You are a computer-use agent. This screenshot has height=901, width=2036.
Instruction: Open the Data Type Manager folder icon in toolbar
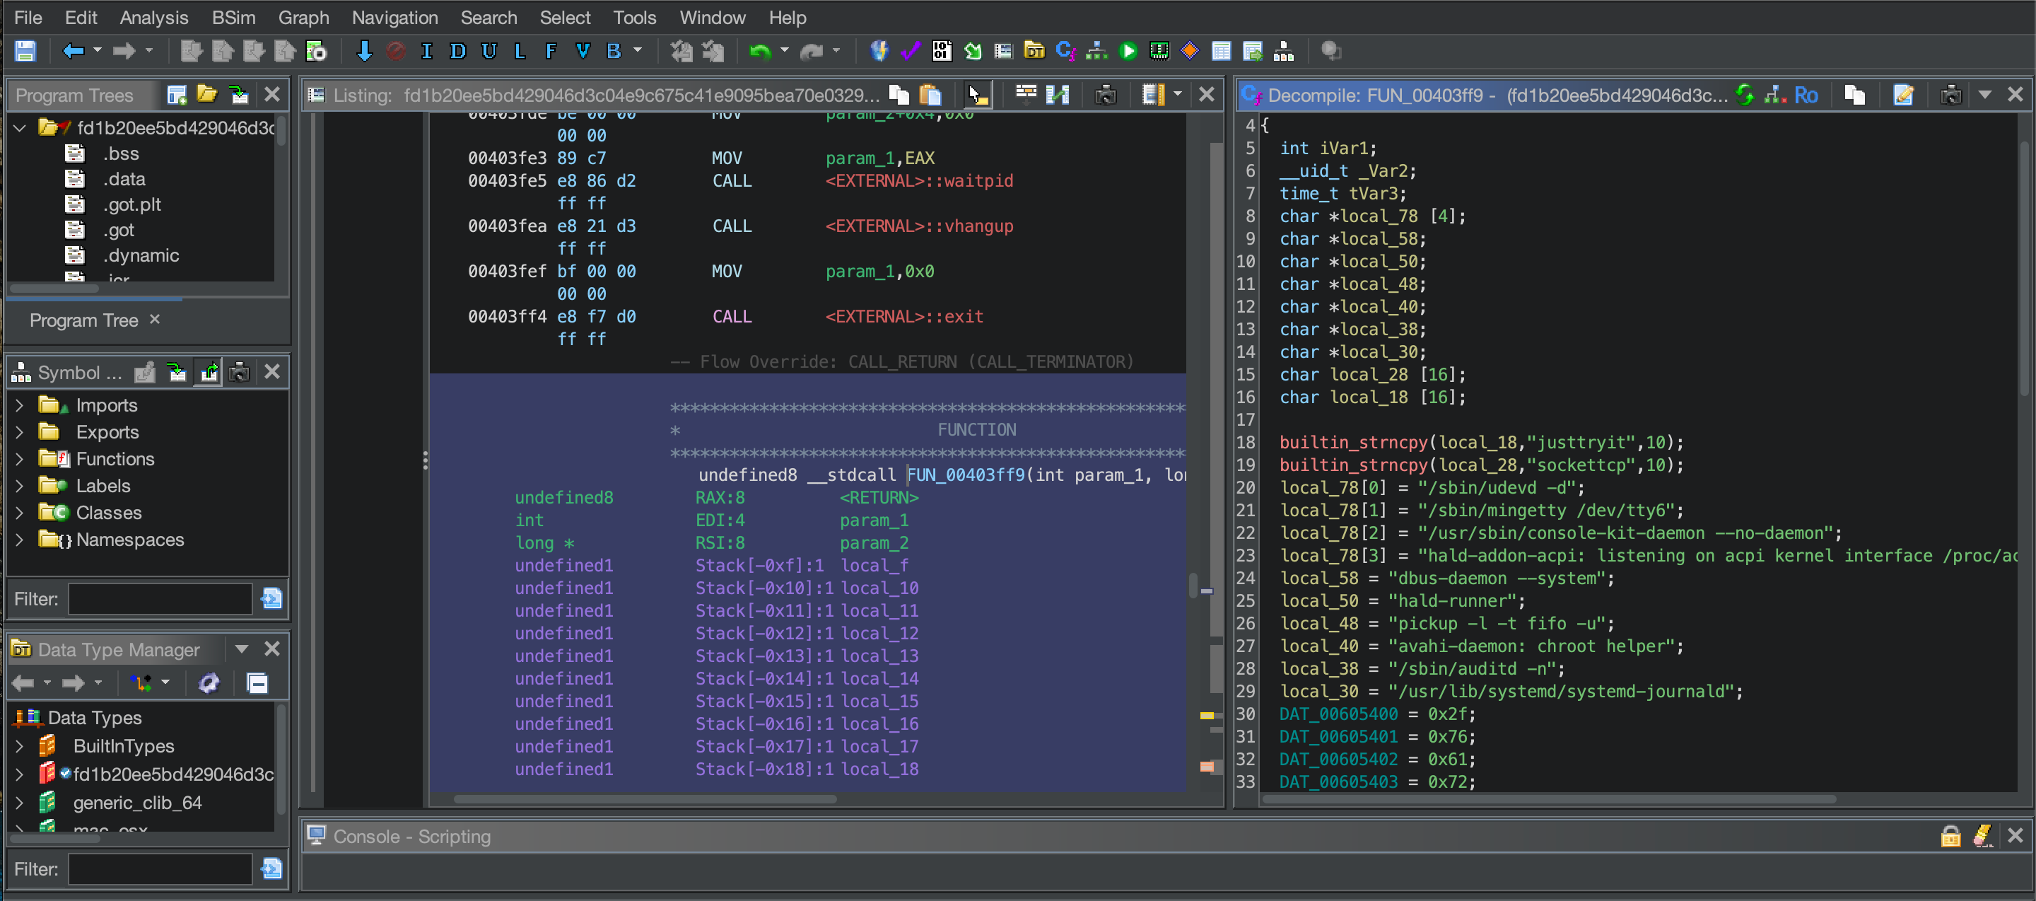tap(1034, 52)
